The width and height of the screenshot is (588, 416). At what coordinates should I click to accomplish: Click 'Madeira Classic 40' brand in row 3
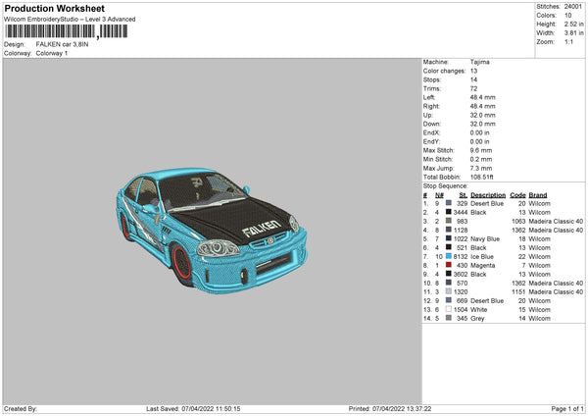click(x=556, y=221)
